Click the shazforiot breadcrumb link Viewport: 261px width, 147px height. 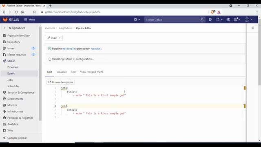[x=50, y=28]
